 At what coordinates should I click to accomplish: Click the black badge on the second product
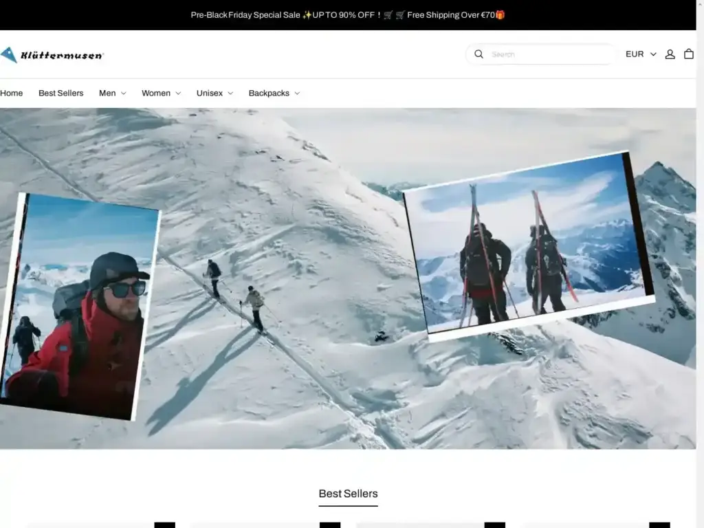[330, 526]
